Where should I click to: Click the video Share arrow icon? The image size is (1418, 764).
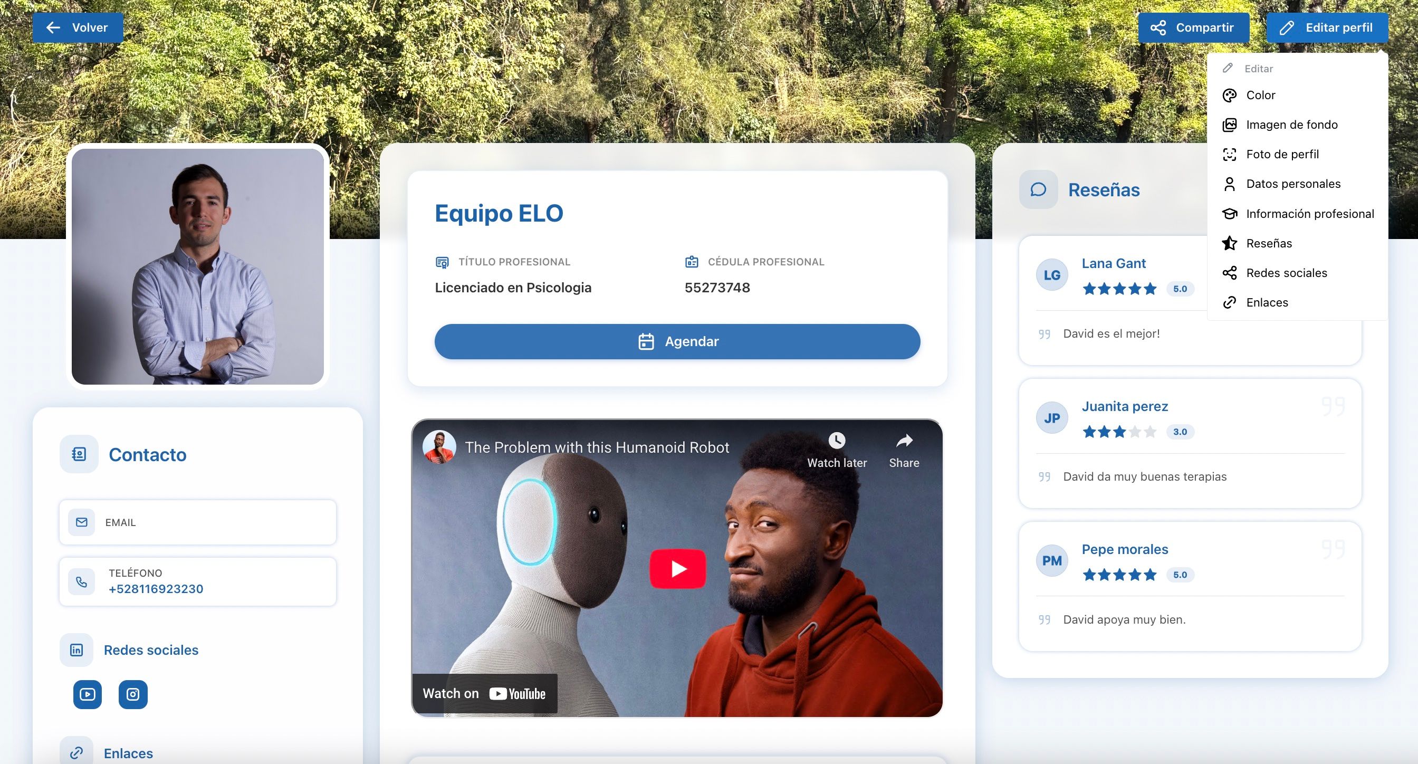pyautogui.click(x=904, y=441)
